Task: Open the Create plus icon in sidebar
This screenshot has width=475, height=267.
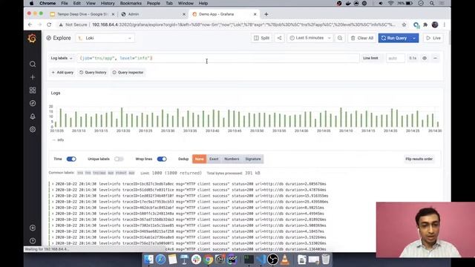Action: [x=33, y=77]
